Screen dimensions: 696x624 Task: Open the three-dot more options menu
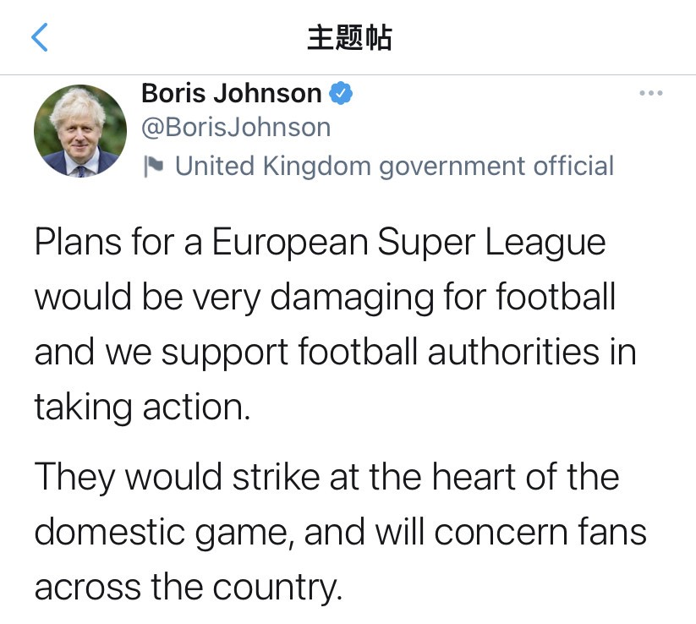point(650,93)
